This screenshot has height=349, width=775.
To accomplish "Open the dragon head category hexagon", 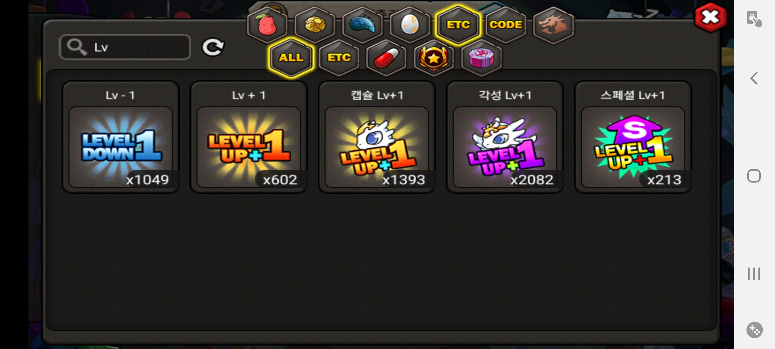I will [553, 25].
